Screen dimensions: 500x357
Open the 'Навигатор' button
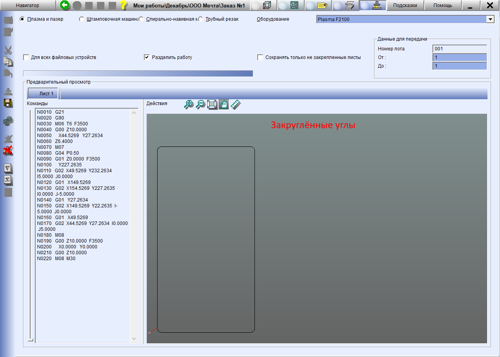point(28,5)
